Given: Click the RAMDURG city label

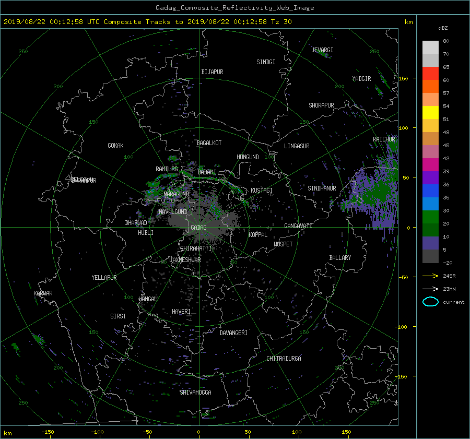Looking at the screenshot, I should pos(167,169).
